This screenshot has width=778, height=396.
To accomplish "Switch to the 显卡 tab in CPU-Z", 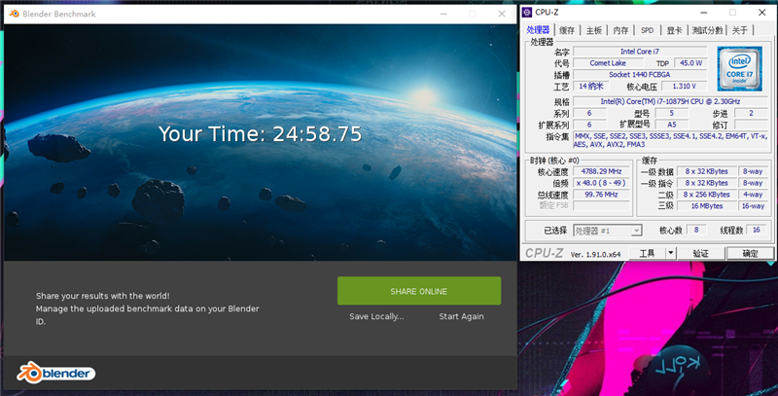I will (674, 30).
